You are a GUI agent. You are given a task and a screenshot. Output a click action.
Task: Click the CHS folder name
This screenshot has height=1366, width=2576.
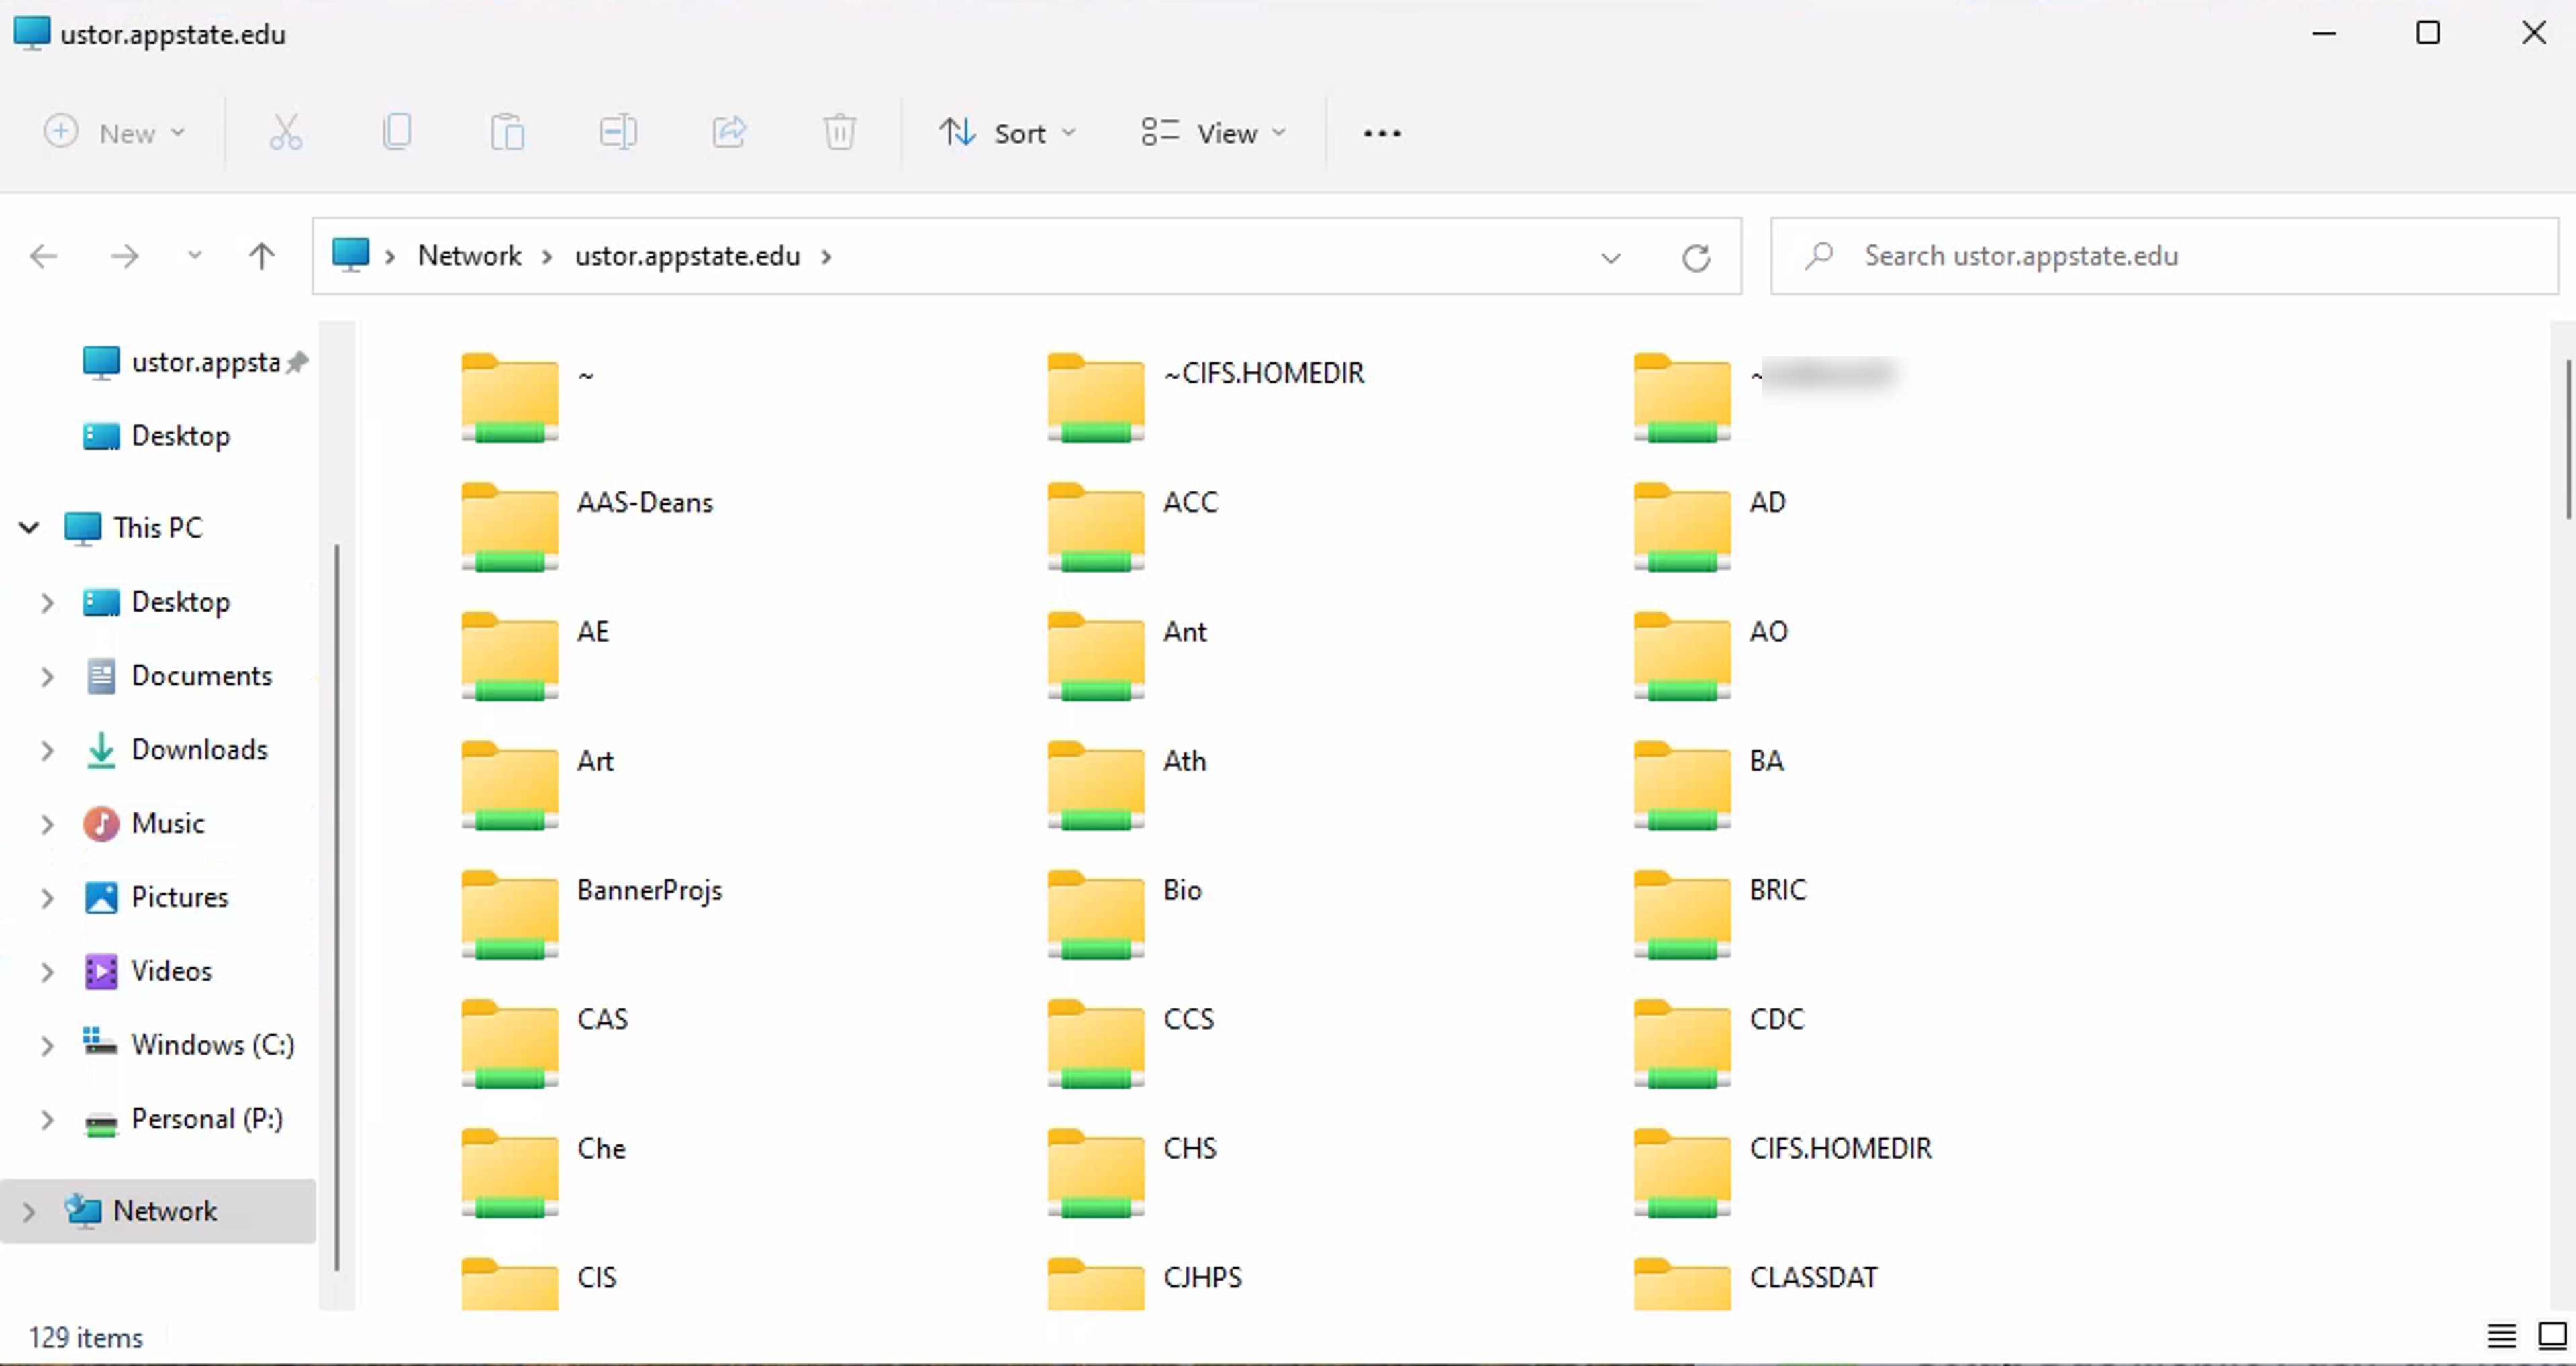[1190, 1148]
